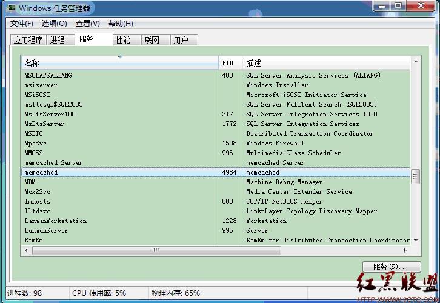This screenshot has height=303, width=440.
Task: Select the highlighted memcached service name
Action: 41,172
